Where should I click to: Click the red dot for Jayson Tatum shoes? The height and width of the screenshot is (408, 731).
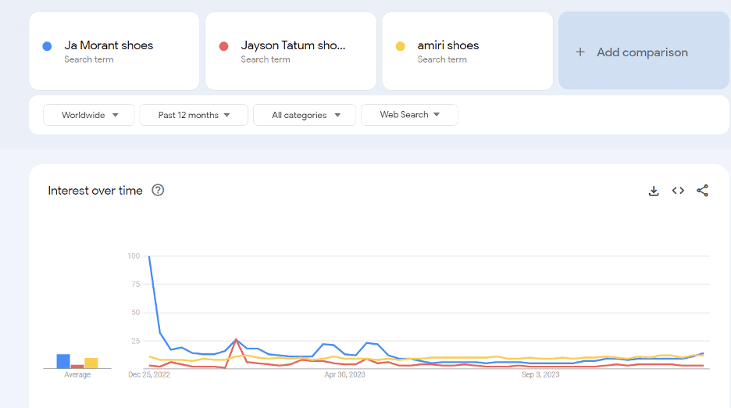coord(224,46)
